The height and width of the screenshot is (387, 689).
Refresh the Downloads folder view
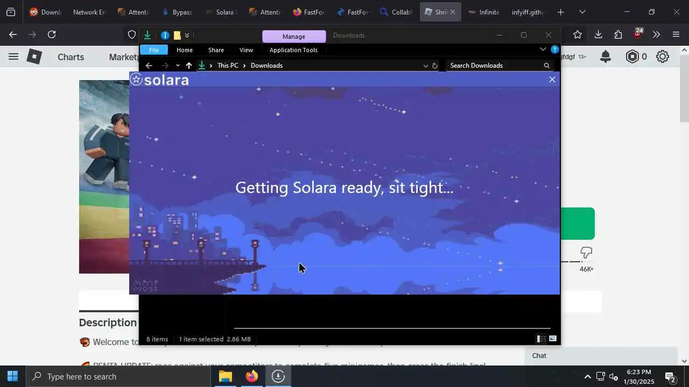435,66
